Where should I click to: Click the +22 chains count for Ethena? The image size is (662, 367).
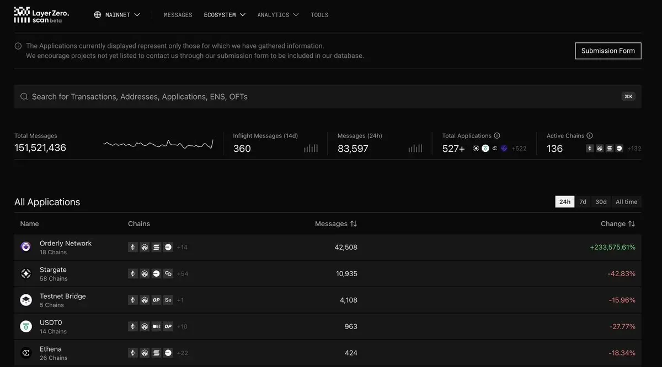tap(183, 353)
